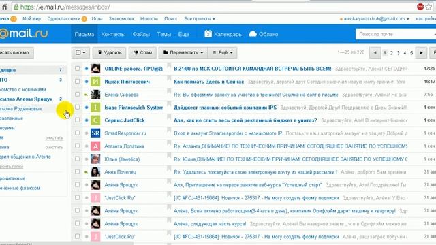The height and width of the screenshot is (245, 436).
Task: Open email 'Дайджест главных событий компании IPS'
Action: point(225,108)
